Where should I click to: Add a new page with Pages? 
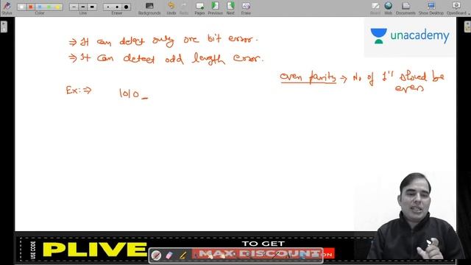click(199, 8)
